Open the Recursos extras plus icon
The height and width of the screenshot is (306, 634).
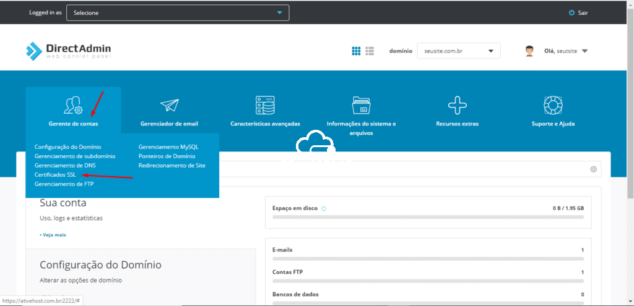pos(457,105)
